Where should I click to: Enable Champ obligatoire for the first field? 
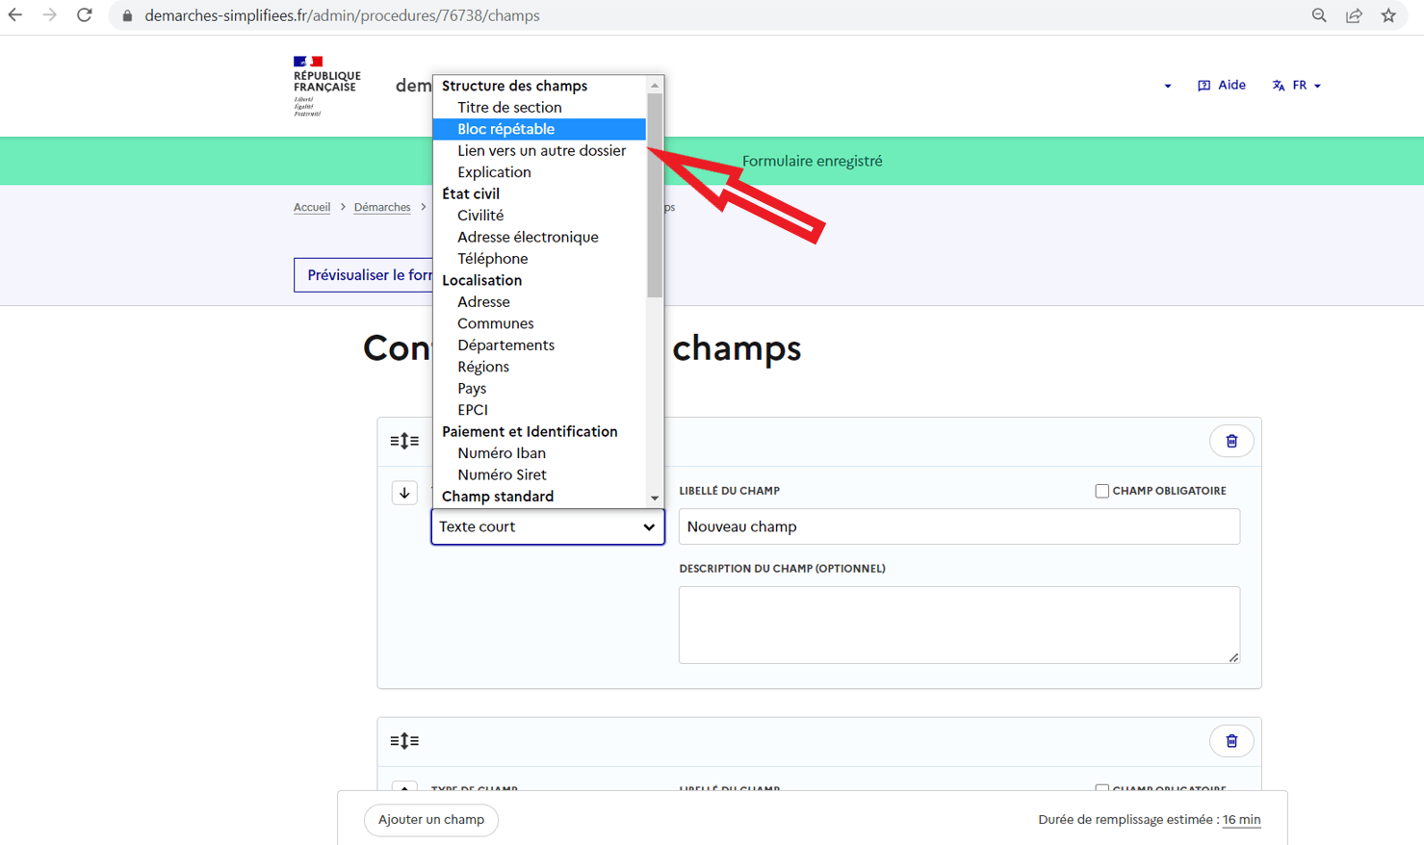pos(1101,491)
